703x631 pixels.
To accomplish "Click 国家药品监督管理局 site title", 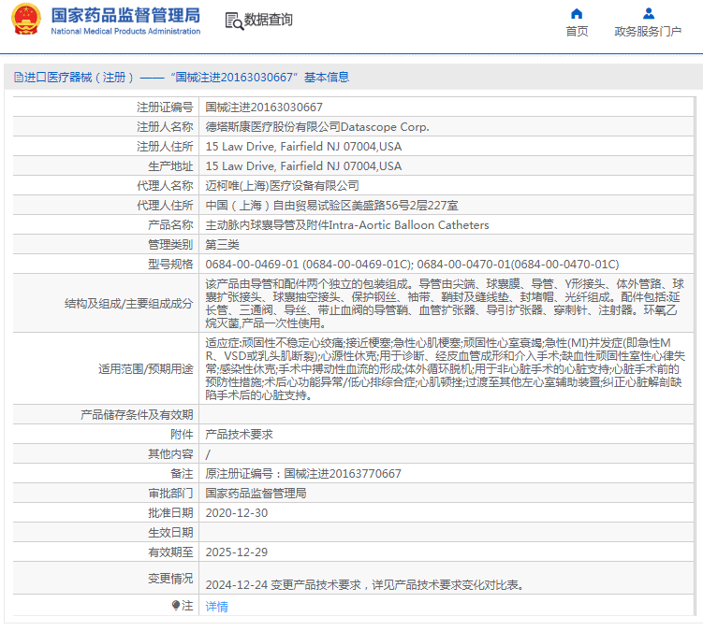I will click(x=125, y=15).
